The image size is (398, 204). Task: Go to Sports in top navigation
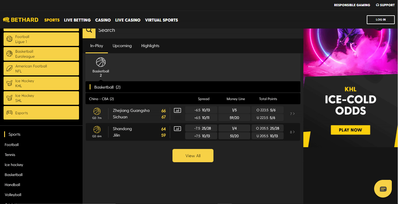pos(52,20)
